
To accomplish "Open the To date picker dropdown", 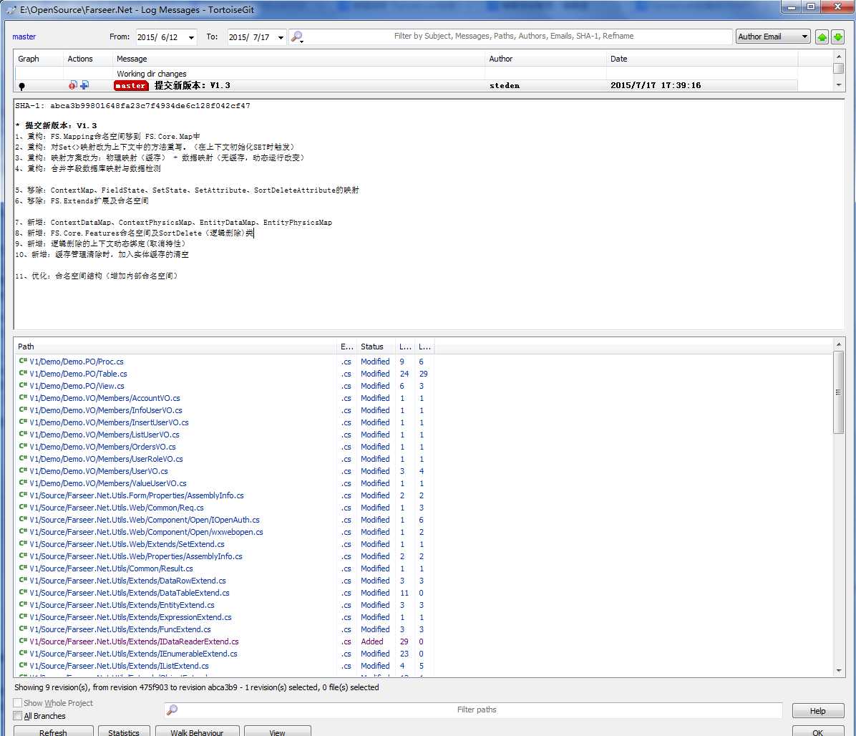I will click(x=281, y=37).
